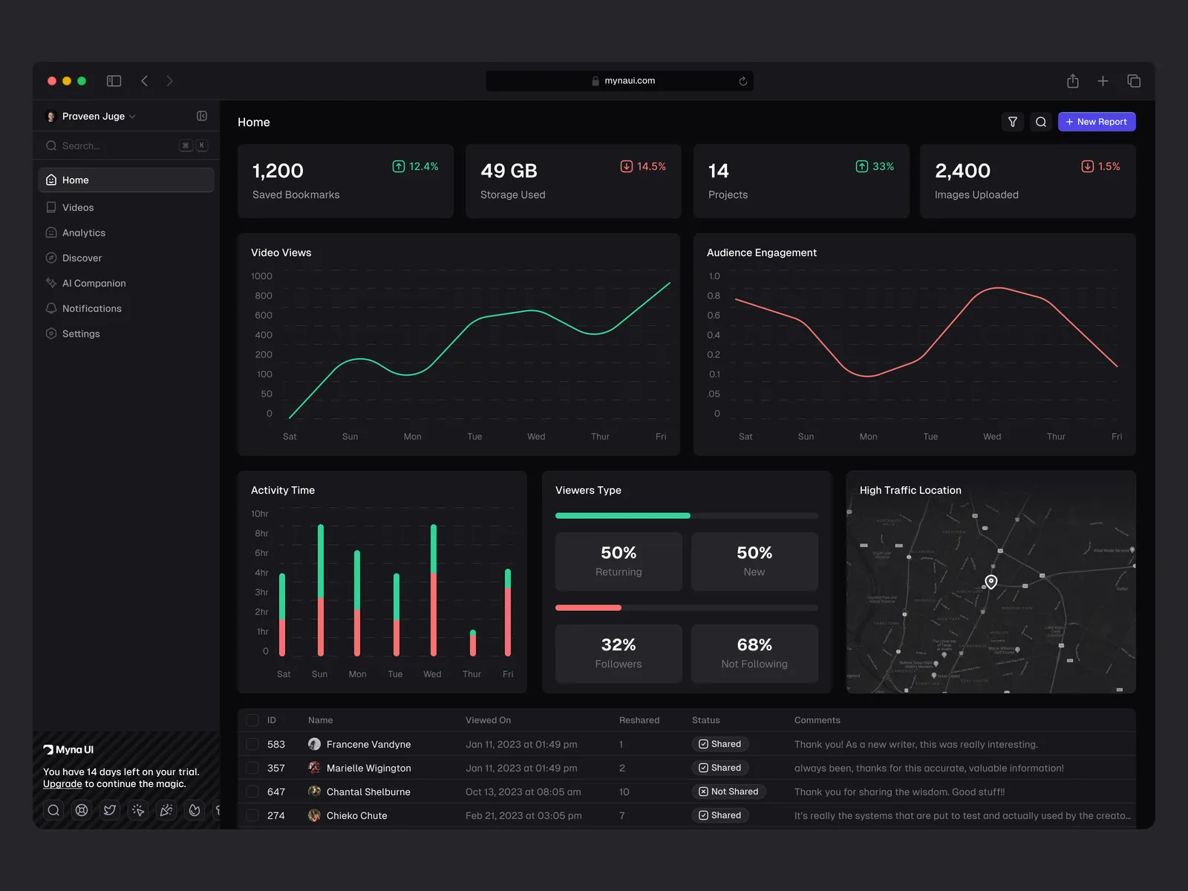Share the page using browser share icon
This screenshot has height=891, width=1188.
pyautogui.click(x=1072, y=81)
